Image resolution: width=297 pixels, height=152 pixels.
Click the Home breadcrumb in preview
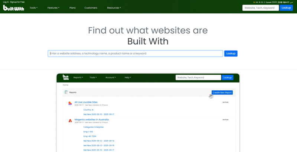[x=66, y=85]
